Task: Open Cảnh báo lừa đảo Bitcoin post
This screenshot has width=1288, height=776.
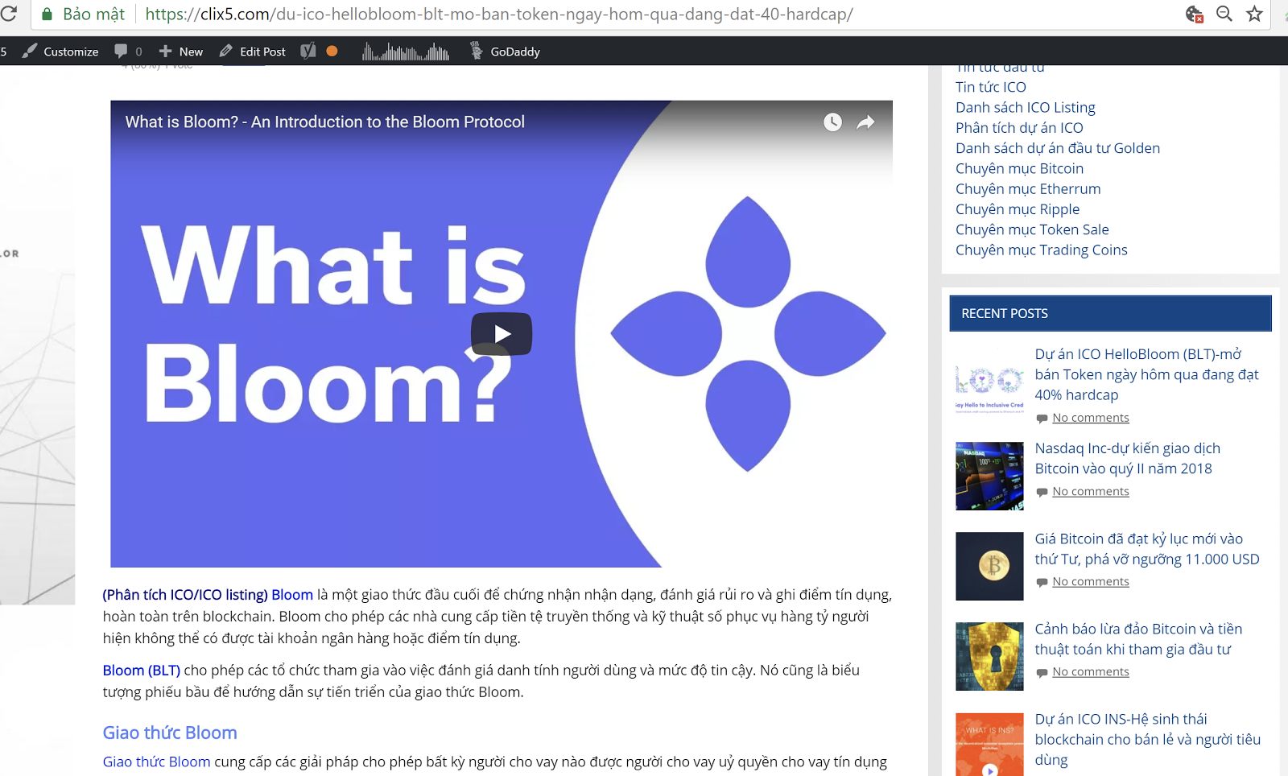Action: (1138, 639)
